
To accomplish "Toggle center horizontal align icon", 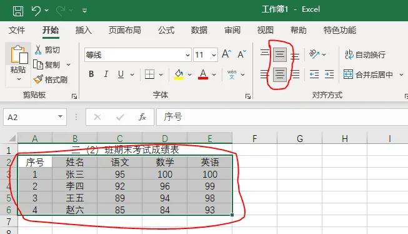I will point(280,74).
